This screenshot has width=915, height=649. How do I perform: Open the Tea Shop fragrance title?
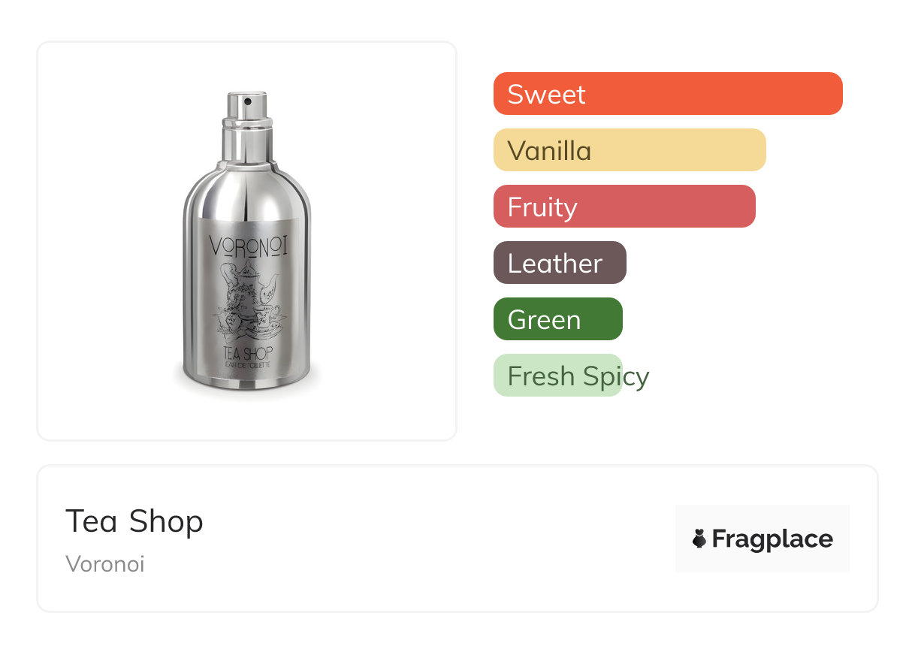click(134, 521)
